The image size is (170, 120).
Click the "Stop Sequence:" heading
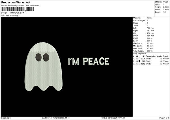point(140,54)
